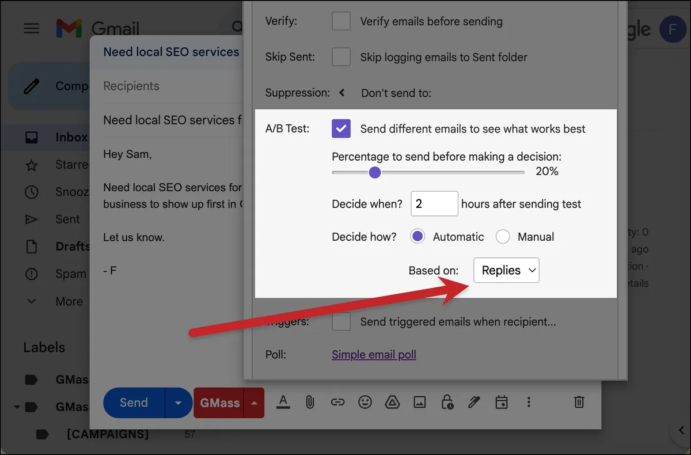Screen dimensions: 691x455
Task: Click the 20% percentage value
Action: point(547,171)
